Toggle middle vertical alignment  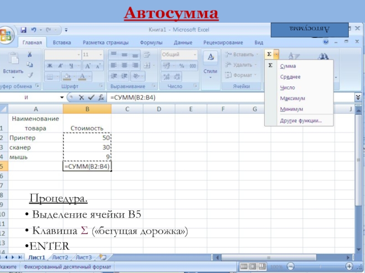(124, 55)
